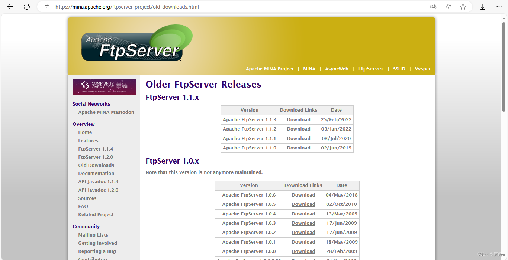The height and width of the screenshot is (260, 508).
Task: Click the Community sidebar heading
Action: [x=86, y=226]
